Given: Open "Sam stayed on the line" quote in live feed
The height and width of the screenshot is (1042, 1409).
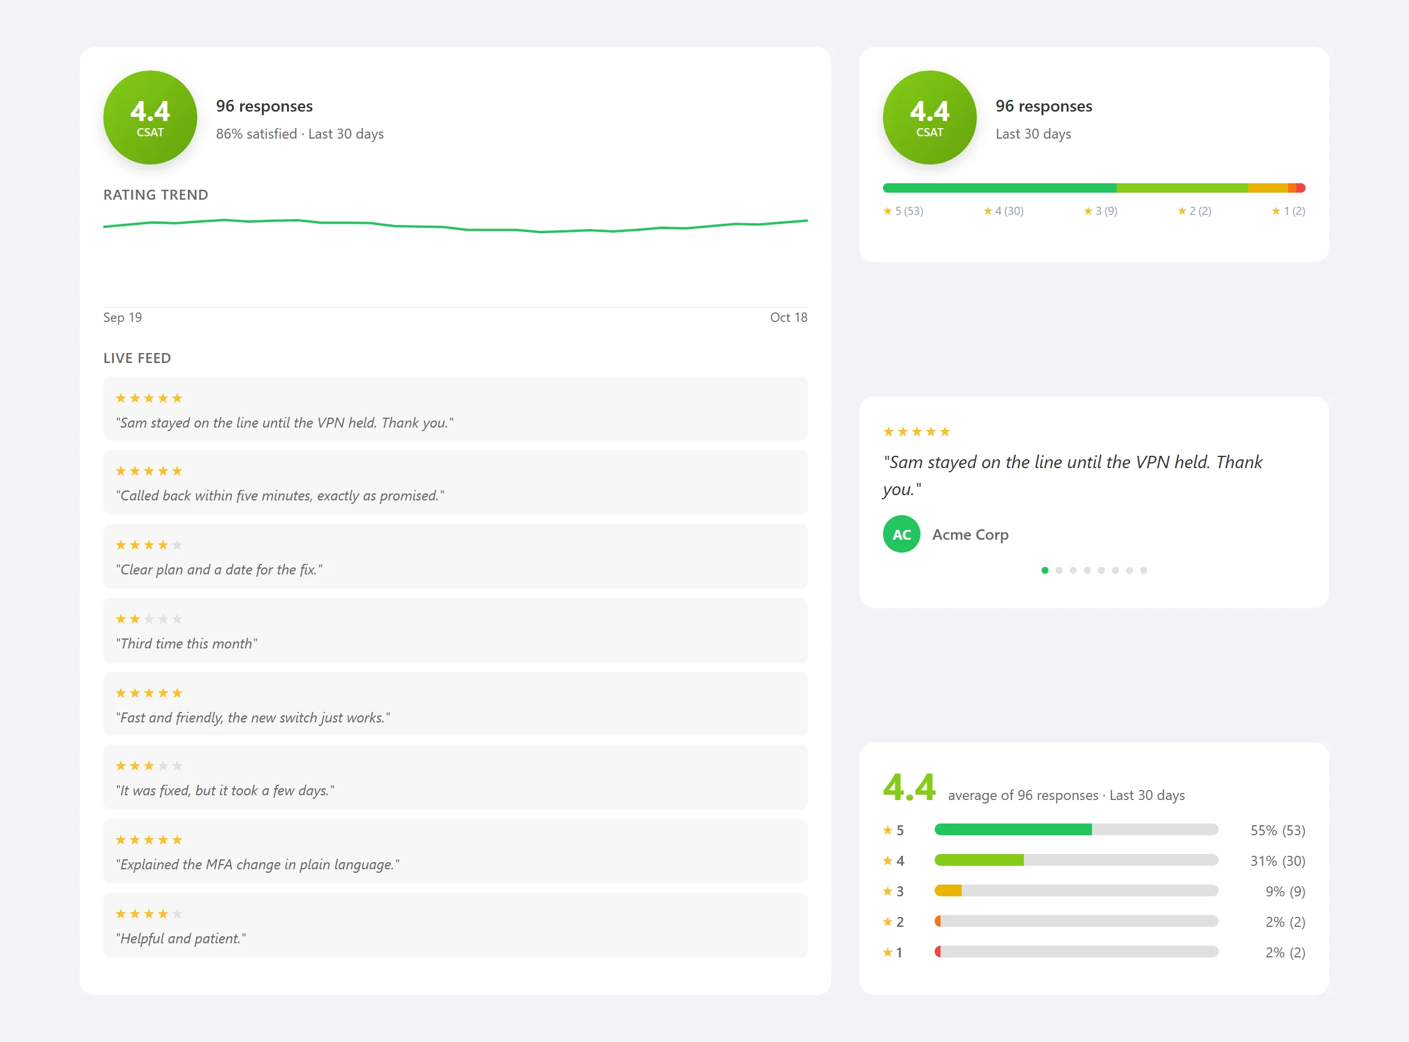Looking at the screenshot, I should [284, 422].
